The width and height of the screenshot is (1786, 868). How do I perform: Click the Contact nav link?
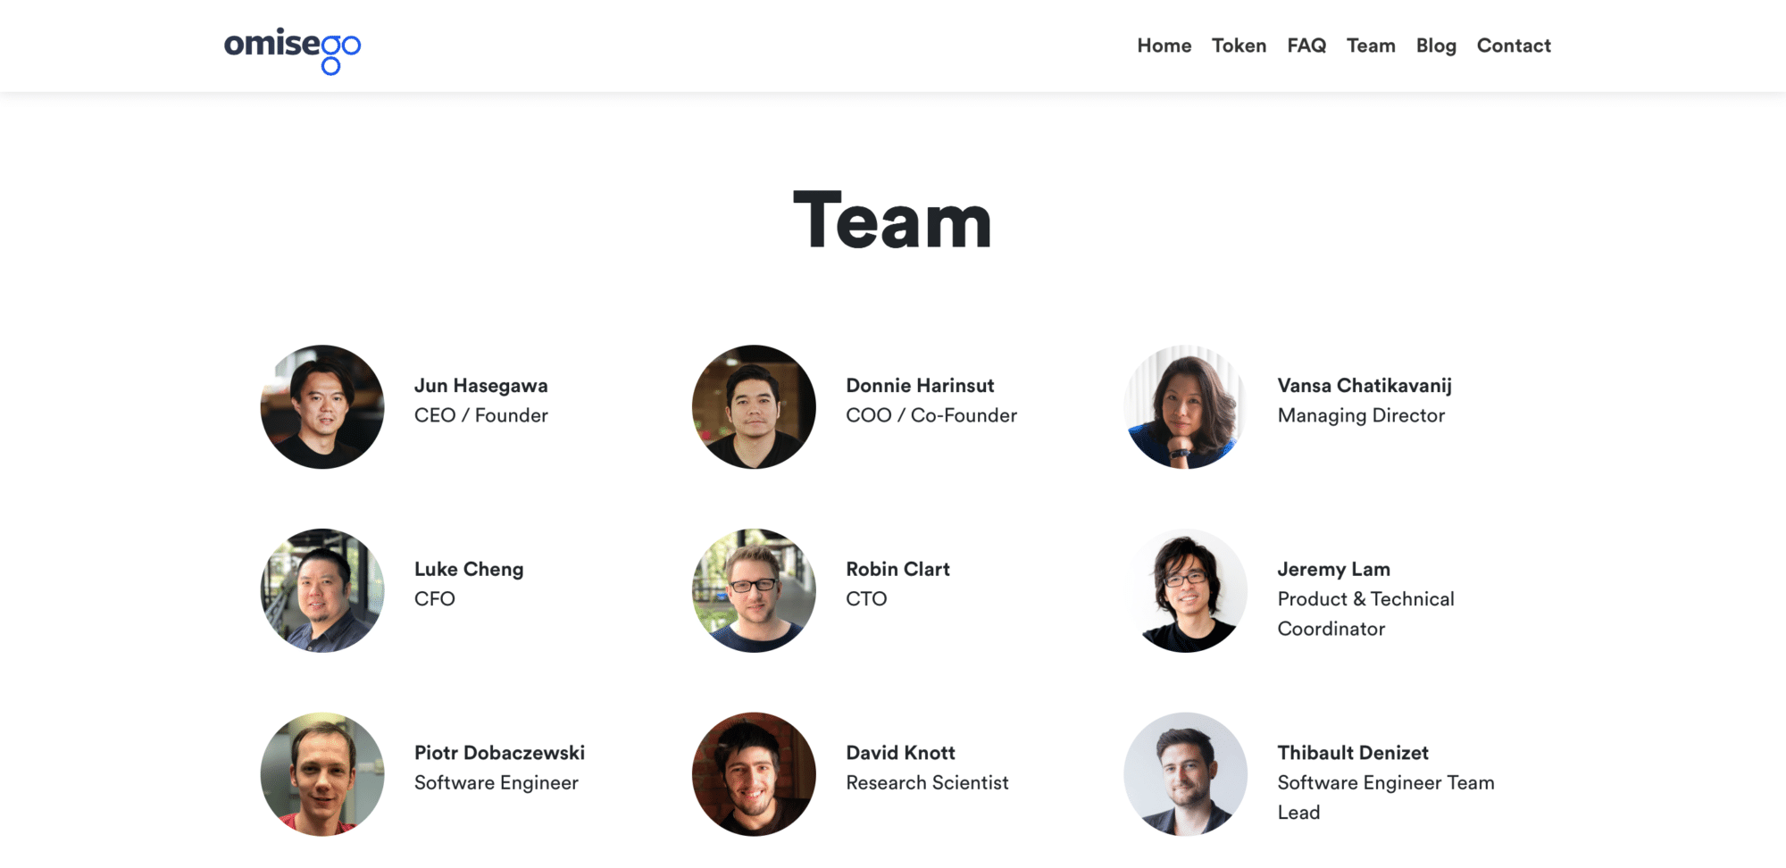coord(1514,46)
